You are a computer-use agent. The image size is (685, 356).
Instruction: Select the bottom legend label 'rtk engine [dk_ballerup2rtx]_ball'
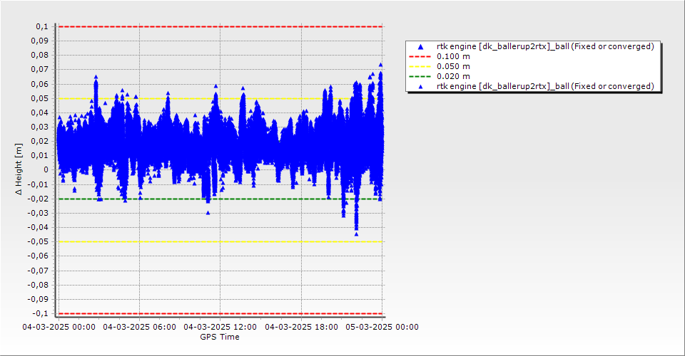(503, 86)
